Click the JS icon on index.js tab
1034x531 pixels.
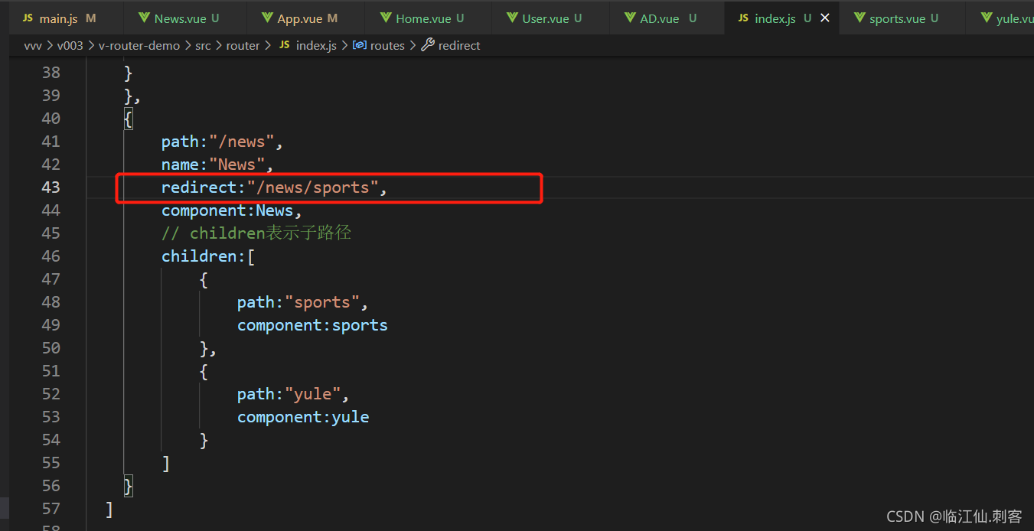pos(744,18)
